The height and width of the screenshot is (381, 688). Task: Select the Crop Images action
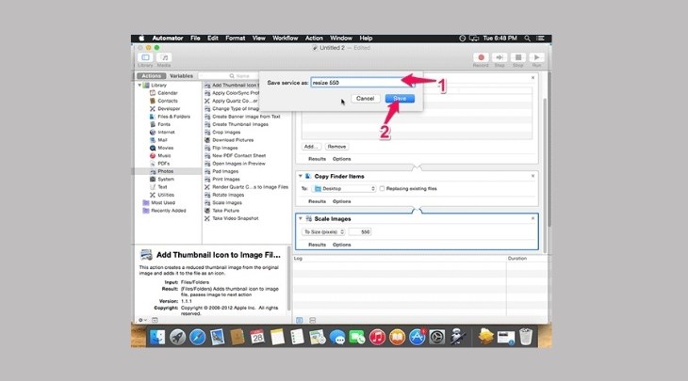click(226, 133)
